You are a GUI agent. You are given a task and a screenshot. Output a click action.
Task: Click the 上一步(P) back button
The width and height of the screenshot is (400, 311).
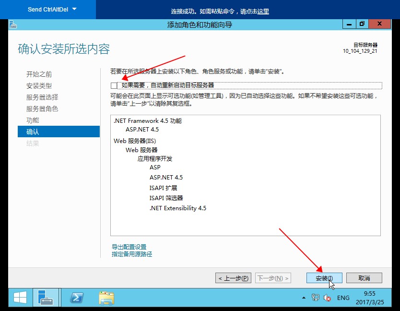[x=234, y=278]
